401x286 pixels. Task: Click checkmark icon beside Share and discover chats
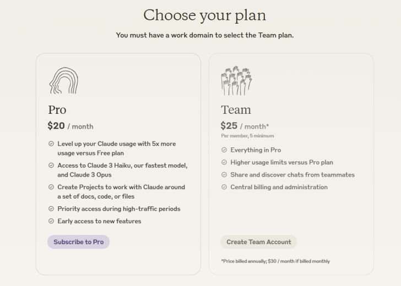click(224, 175)
